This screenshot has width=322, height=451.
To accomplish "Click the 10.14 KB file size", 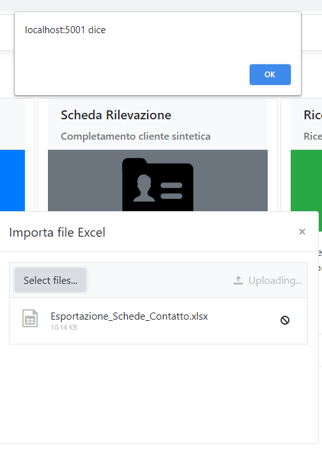I will pos(64,327).
